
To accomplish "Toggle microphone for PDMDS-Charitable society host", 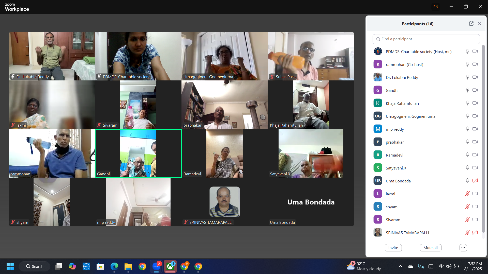I will click(x=467, y=52).
